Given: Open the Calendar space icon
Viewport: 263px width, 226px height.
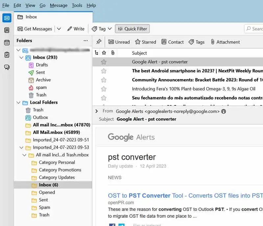Looking at the screenshot, I should [x=7, y=42].
